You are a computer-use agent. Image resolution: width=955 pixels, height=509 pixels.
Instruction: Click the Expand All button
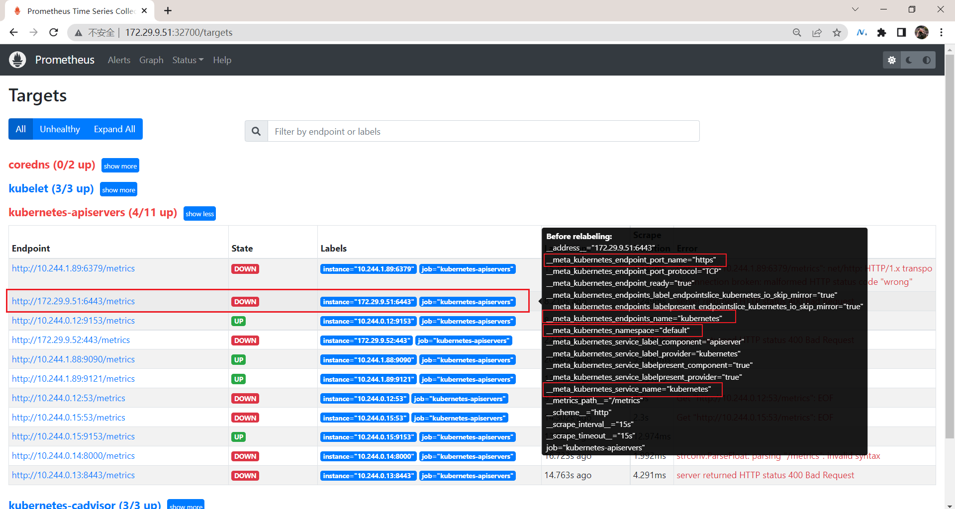click(114, 129)
